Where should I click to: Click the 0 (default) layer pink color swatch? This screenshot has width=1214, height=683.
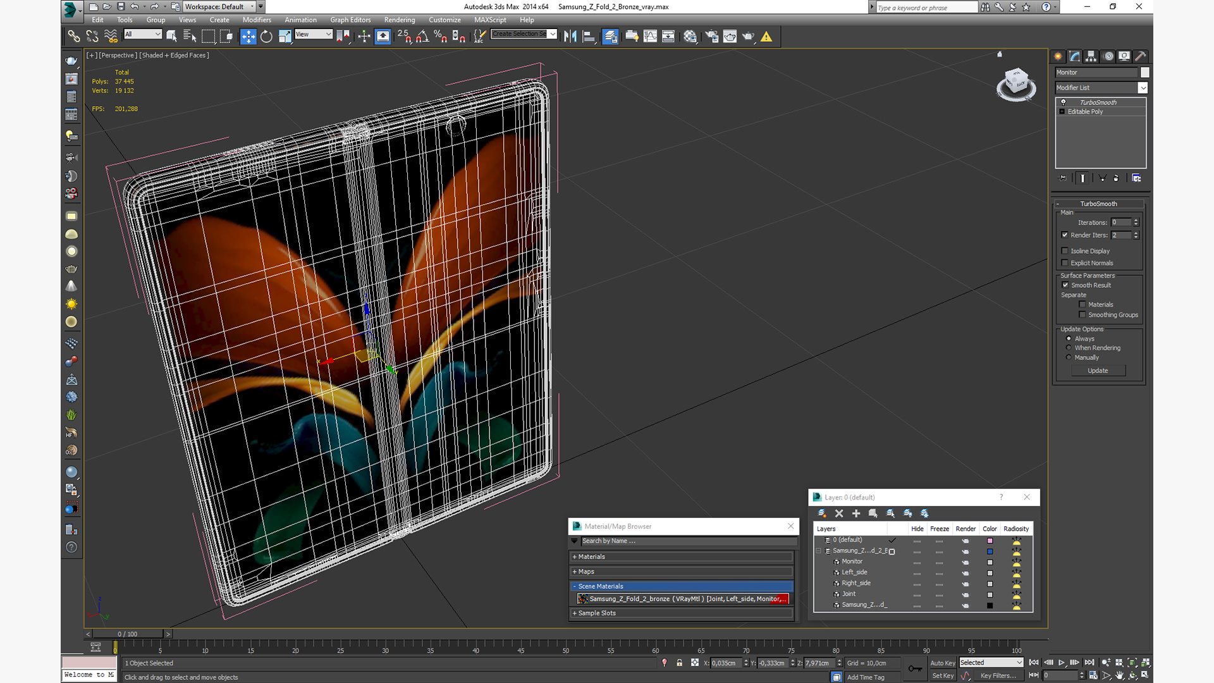click(x=990, y=541)
